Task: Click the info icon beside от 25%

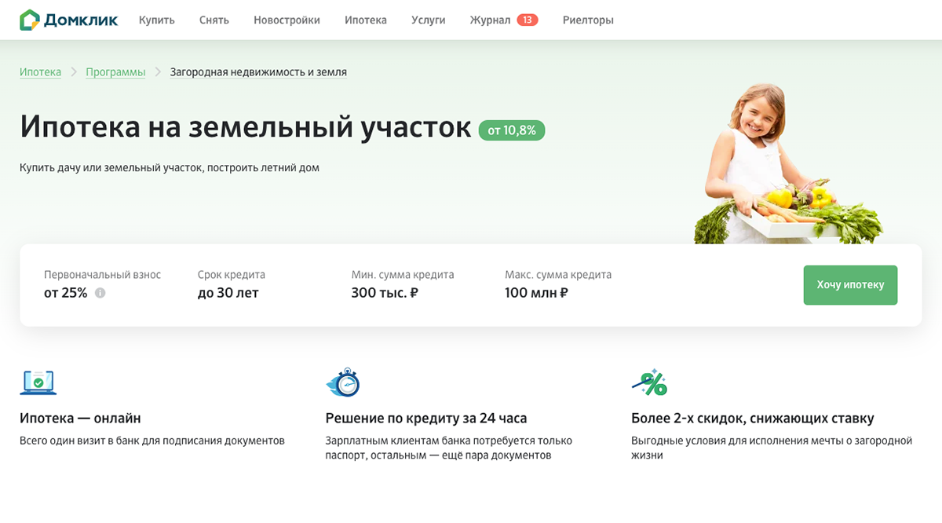Action: click(100, 293)
